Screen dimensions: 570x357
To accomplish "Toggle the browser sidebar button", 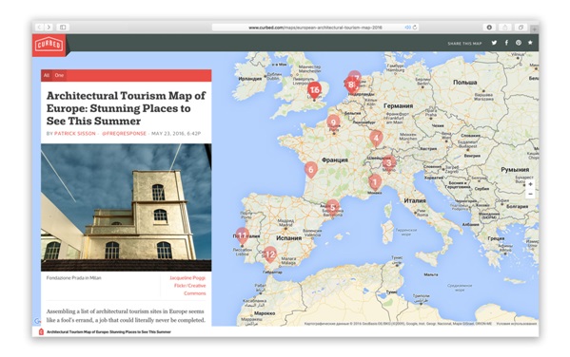I will click(x=63, y=28).
